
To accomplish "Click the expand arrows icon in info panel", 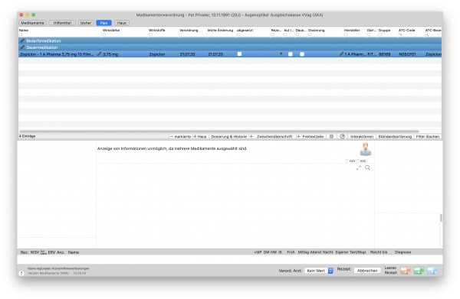I will coord(359,167).
